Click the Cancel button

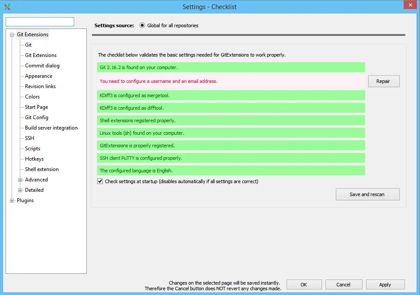[344, 285]
